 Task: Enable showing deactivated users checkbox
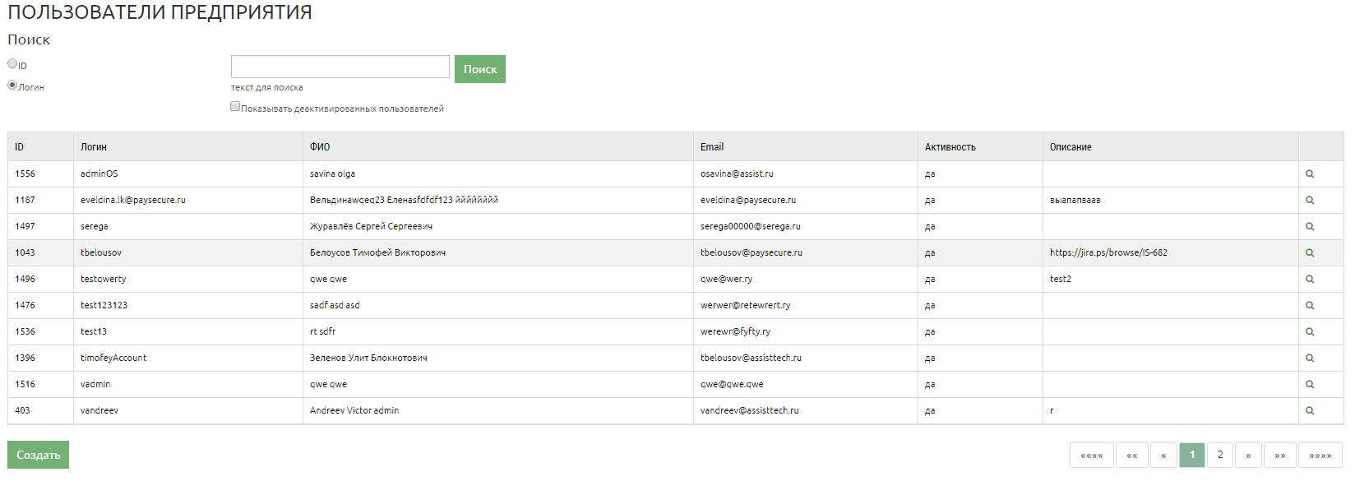[235, 107]
